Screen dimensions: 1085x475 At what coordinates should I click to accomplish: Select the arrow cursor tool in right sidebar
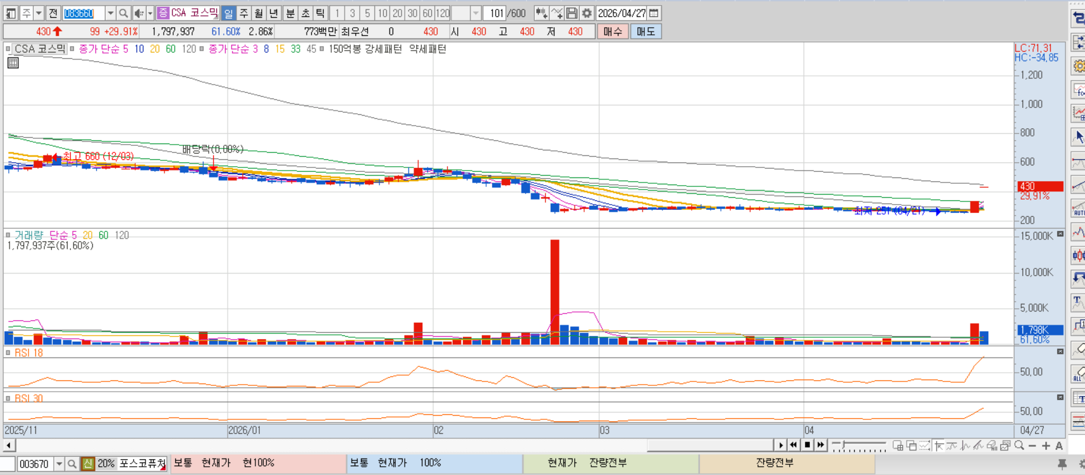point(1078,137)
